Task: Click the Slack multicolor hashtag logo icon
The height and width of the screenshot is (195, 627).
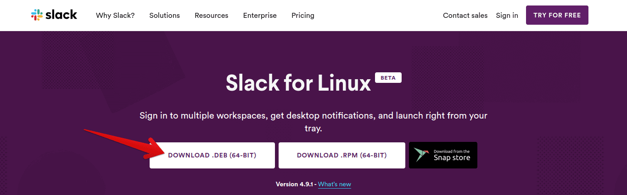Action: (x=37, y=15)
